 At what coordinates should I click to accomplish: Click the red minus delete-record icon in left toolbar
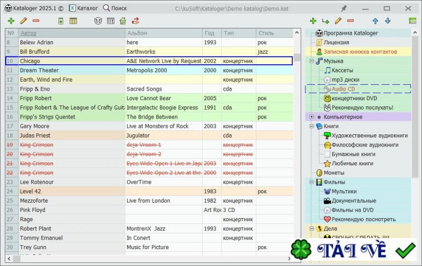[36, 21]
